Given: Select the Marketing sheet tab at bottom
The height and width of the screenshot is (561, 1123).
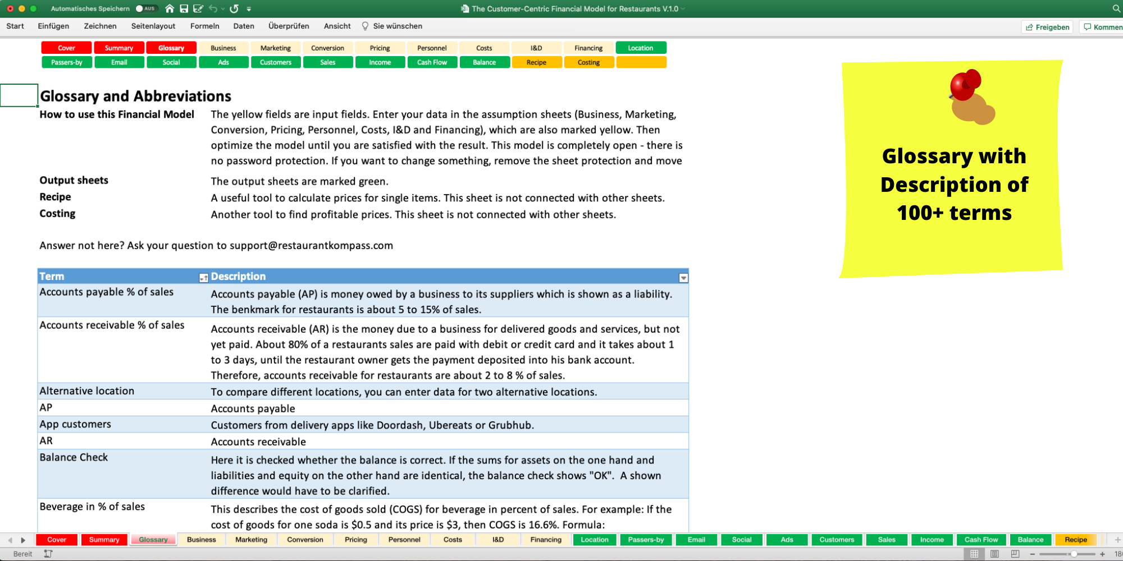Looking at the screenshot, I should tap(251, 540).
